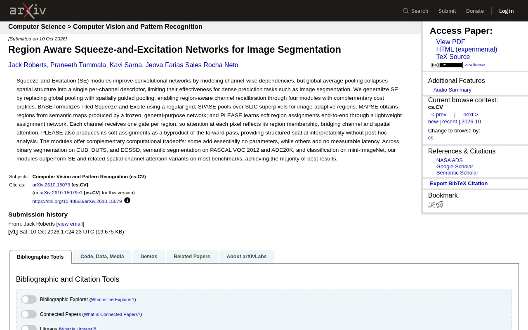Open the About arXivLabs tab
This screenshot has height=330, width=528.
pos(247,257)
